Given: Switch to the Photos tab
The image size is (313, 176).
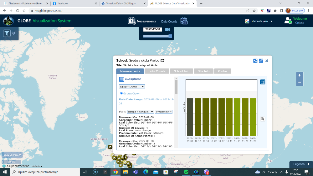Looking at the screenshot, I should point(222,71).
